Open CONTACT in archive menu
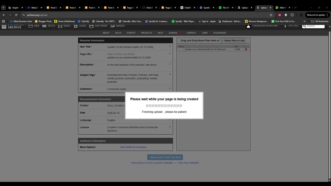 click(191, 33)
